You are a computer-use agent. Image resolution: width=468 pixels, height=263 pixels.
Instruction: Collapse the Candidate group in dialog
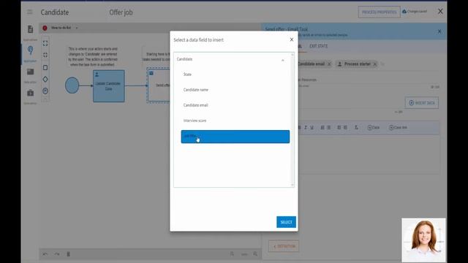(x=283, y=60)
